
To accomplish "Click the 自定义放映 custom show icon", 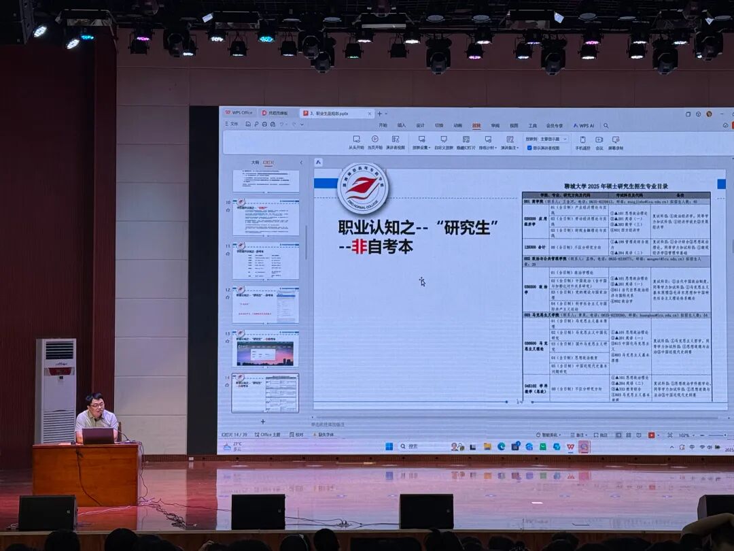I will (x=444, y=139).
